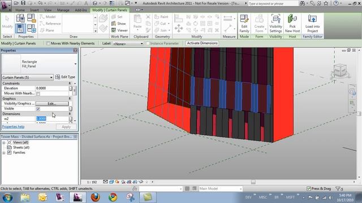Viewport: 362px width, 203px height.
Task: Open the Type Properties icon
Action: point(20,18)
